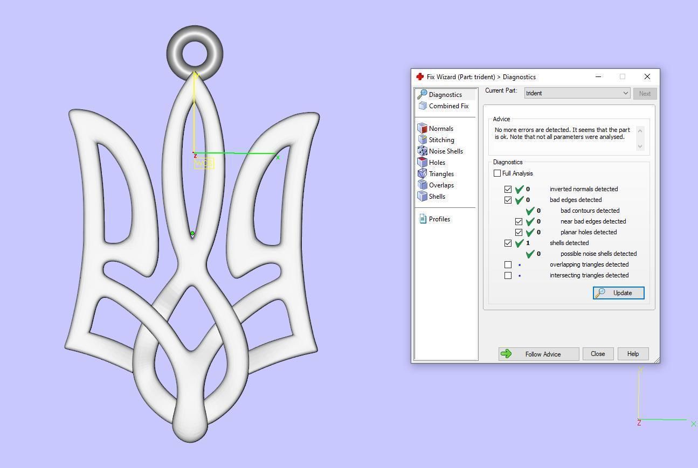Click the trident pendant ring loop

click(x=195, y=53)
